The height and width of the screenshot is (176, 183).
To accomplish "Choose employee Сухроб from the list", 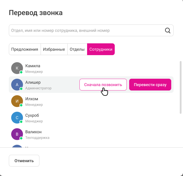I will (x=91, y=118).
